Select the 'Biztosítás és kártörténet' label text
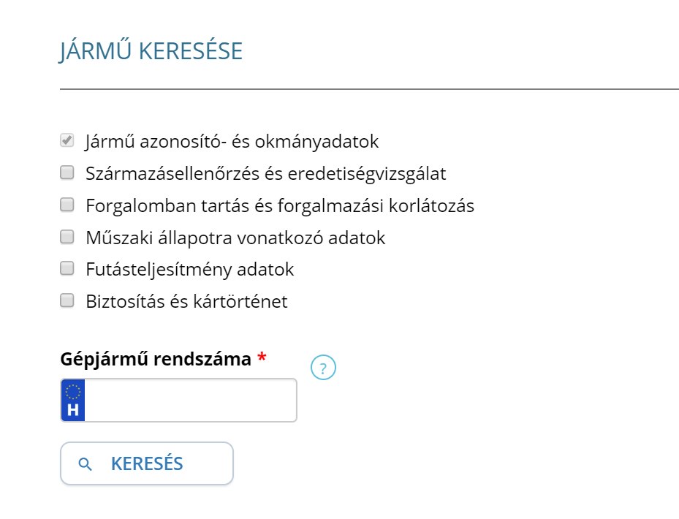This screenshot has height=519, width=679. point(186,300)
